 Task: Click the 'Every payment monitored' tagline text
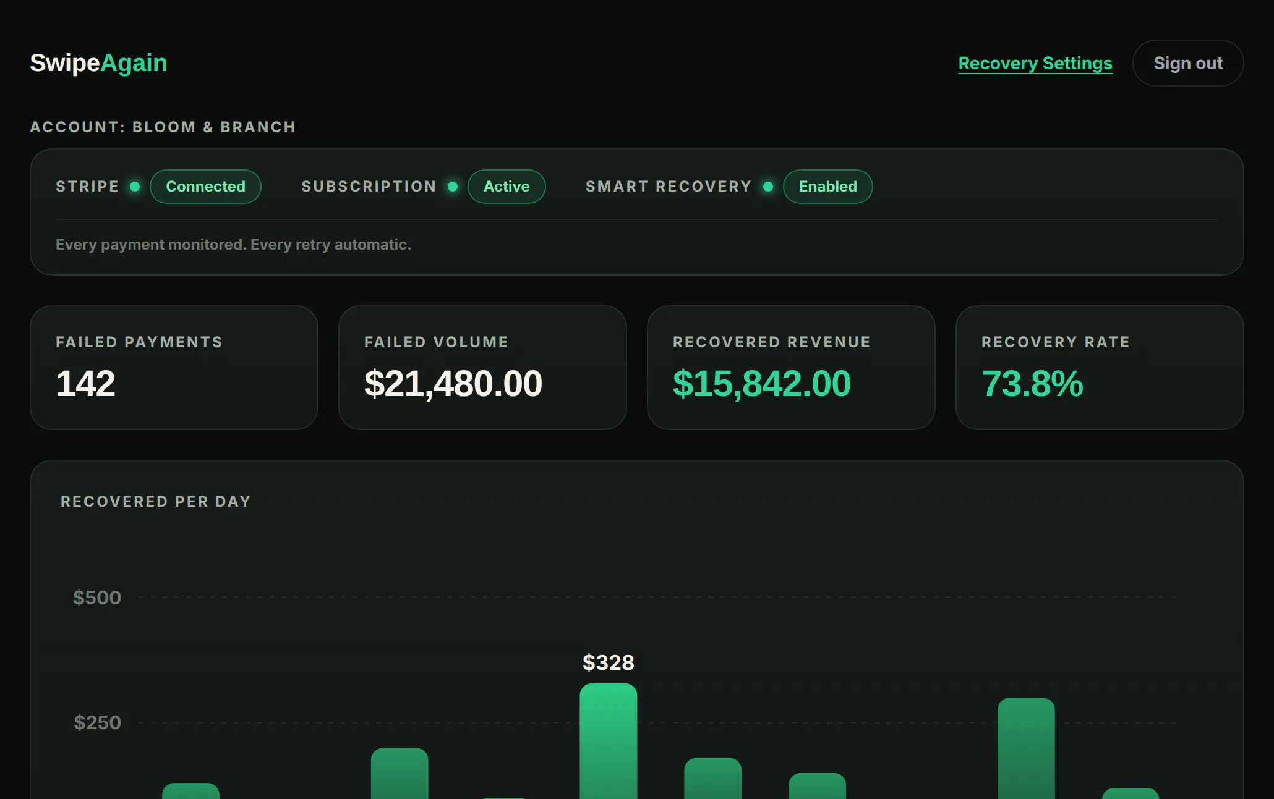pos(233,245)
